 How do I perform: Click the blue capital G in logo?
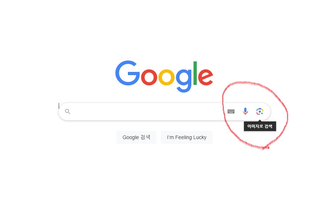coord(127,73)
